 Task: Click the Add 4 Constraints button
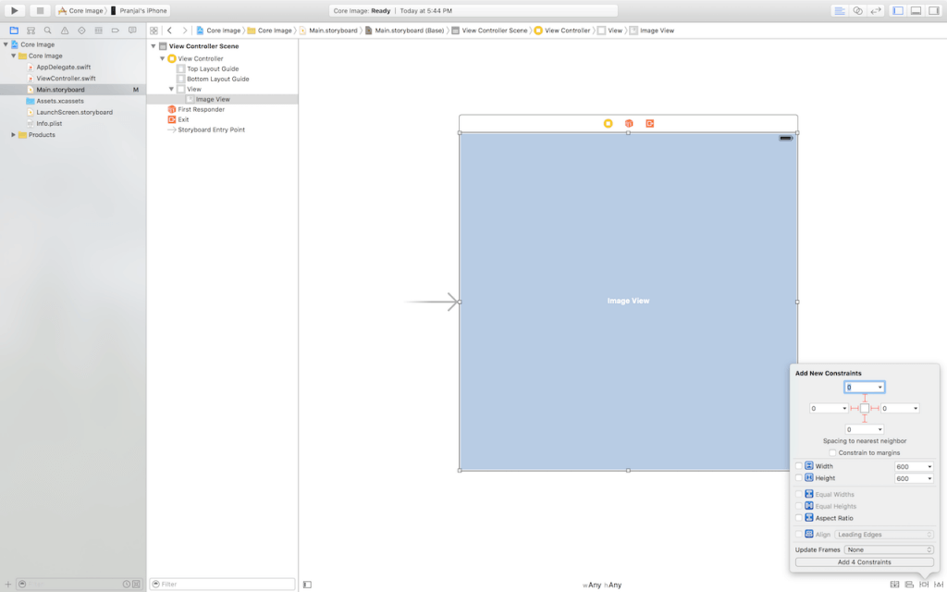click(864, 561)
